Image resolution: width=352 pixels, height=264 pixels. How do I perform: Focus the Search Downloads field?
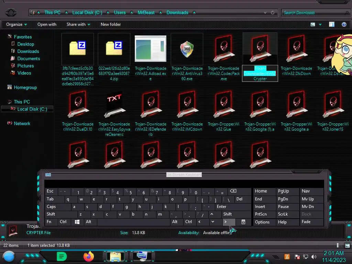click(x=316, y=13)
